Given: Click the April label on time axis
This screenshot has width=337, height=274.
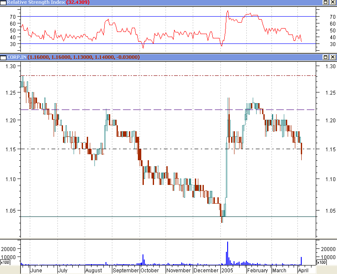Looking at the screenshot, I should tap(303, 270).
